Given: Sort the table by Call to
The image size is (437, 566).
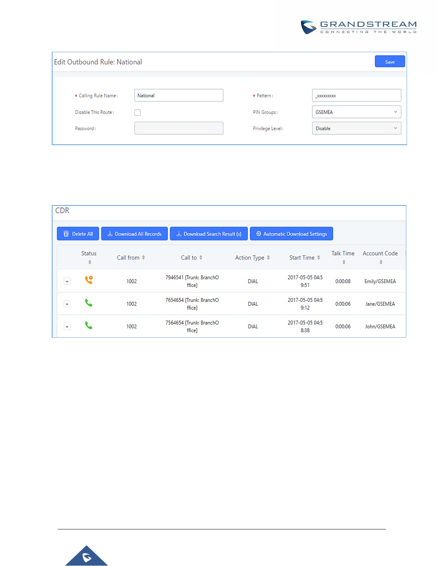Looking at the screenshot, I should pos(201,258).
